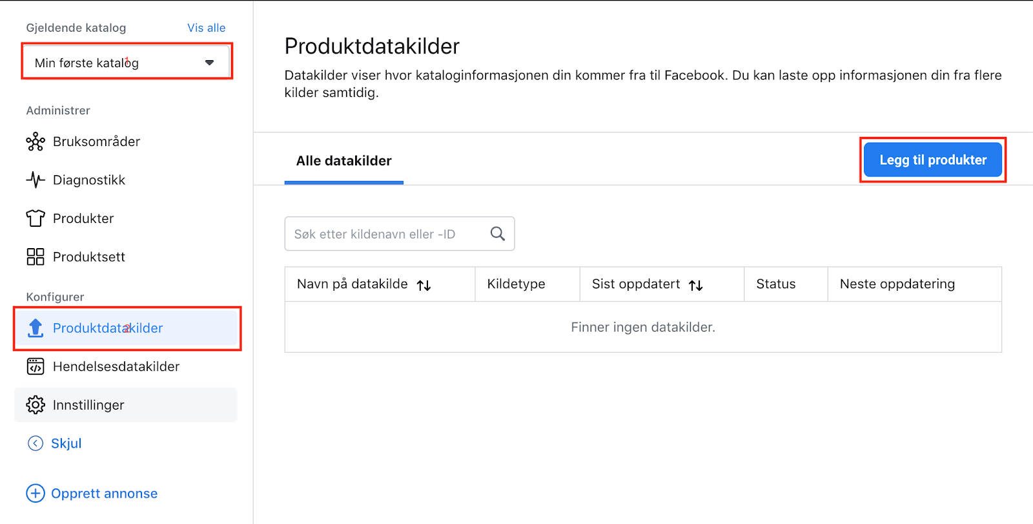Click the Innstillinger gear icon
The height and width of the screenshot is (524, 1033).
[36, 405]
